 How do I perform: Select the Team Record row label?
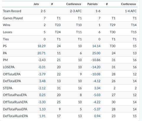(12, 11)
